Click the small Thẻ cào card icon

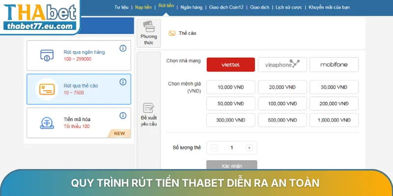point(172,33)
